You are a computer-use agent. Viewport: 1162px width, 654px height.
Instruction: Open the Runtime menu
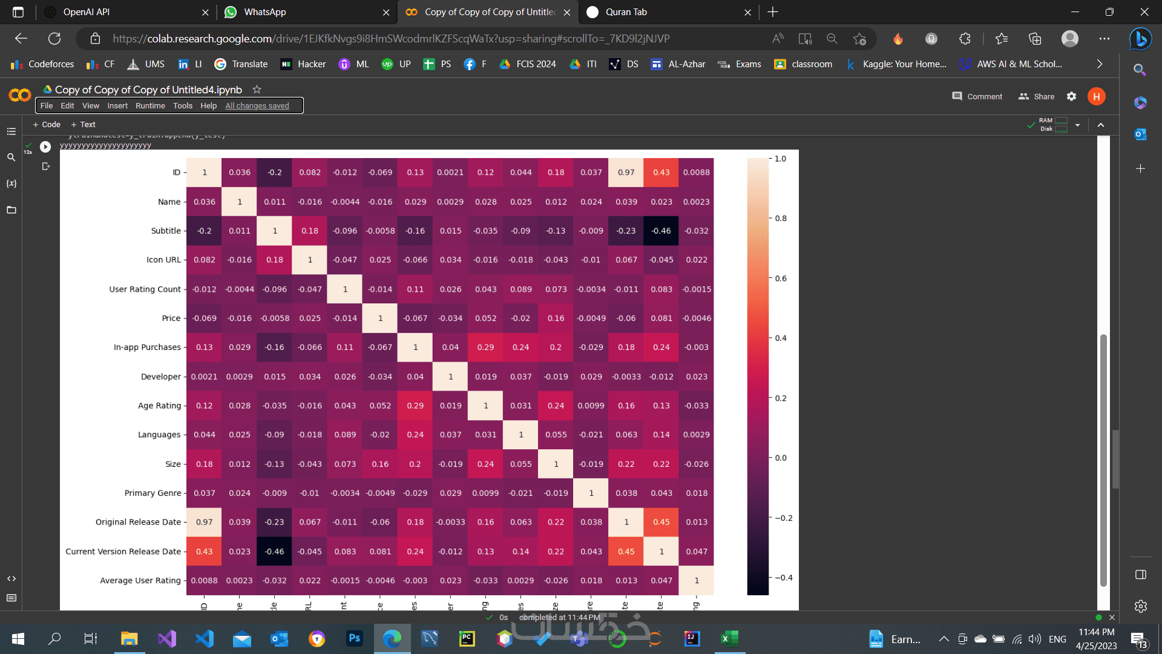tap(150, 106)
